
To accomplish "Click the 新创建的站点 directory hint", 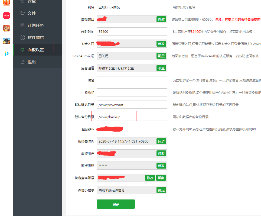I will [x=206, y=105].
